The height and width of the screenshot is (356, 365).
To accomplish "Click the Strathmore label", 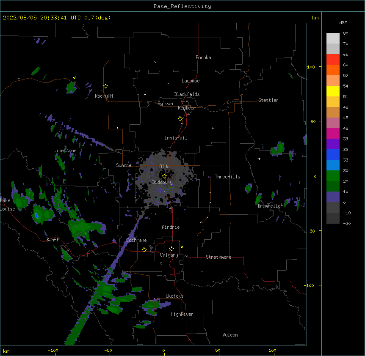I will click(218, 257).
